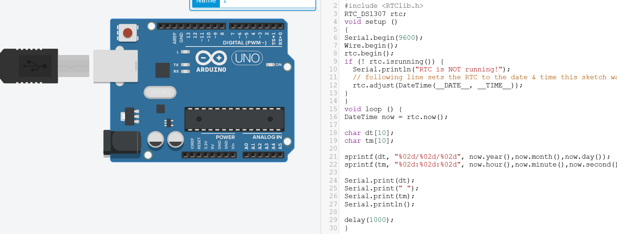The image size is (617, 234).
Task: Click the "sprintf(dt," code line
Action: click(477, 157)
